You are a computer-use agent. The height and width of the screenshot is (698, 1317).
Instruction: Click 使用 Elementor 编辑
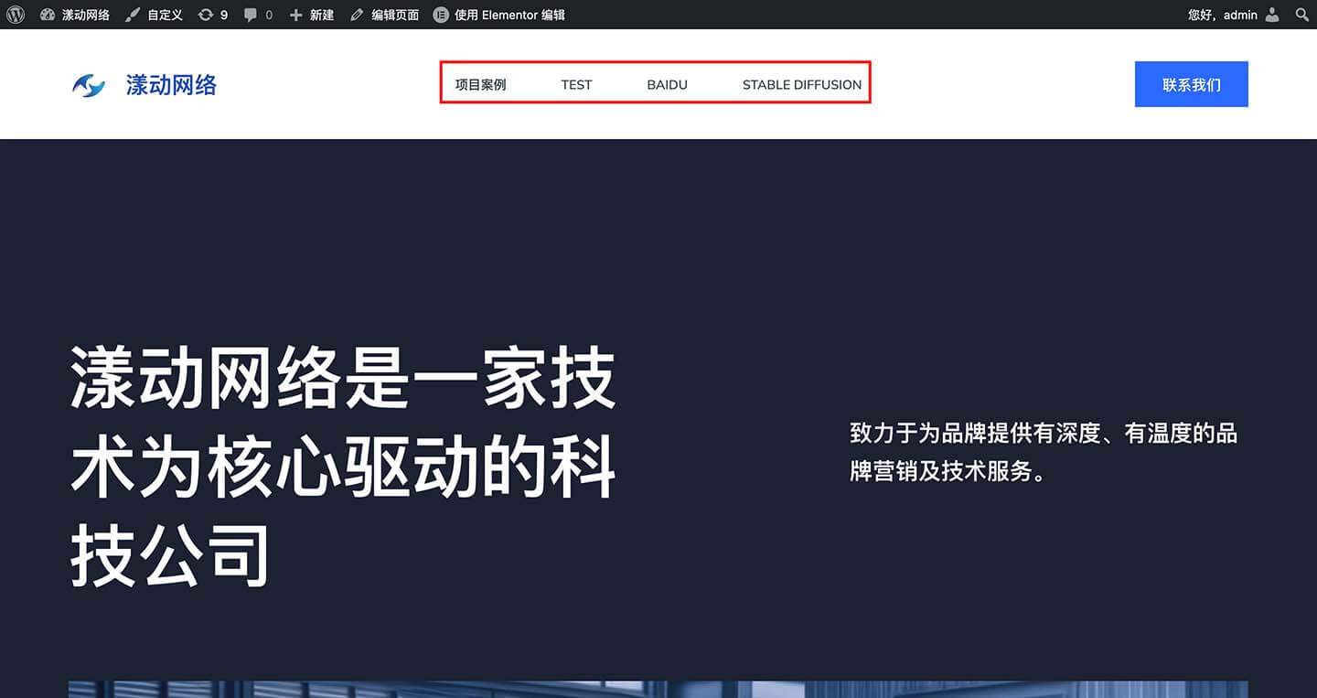coord(499,15)
